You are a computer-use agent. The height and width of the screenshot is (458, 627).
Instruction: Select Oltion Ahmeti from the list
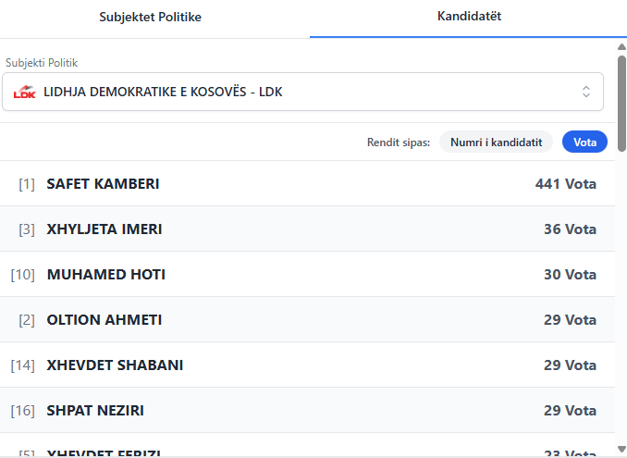click(104, 320)
